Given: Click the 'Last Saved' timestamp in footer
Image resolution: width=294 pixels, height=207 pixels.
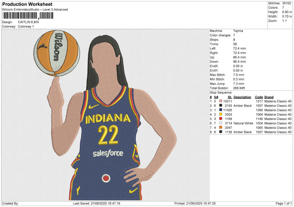Looking at the screenshot, I should tap(97, 203).
